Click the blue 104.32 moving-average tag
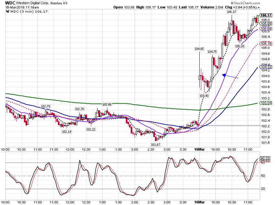Viewport: 275px width, 205px height. click(266, 67)
